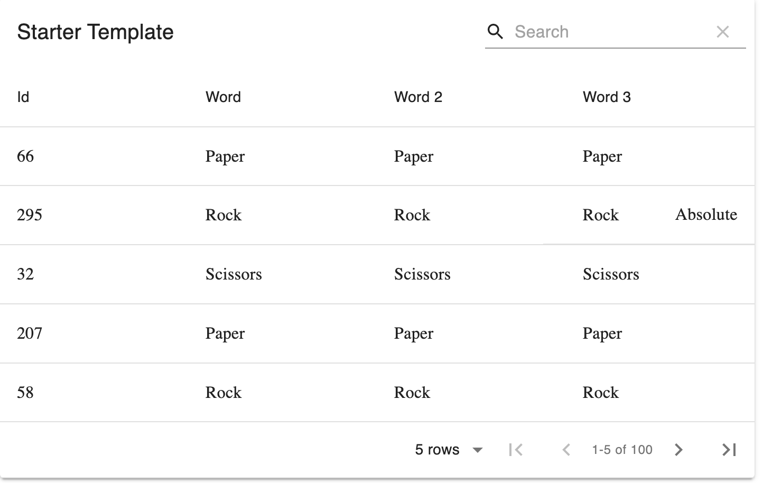Go to the first page
Image resolution: width=763 pixels, height=483 pixels.
pyautogui.click(x=515, y=449)
